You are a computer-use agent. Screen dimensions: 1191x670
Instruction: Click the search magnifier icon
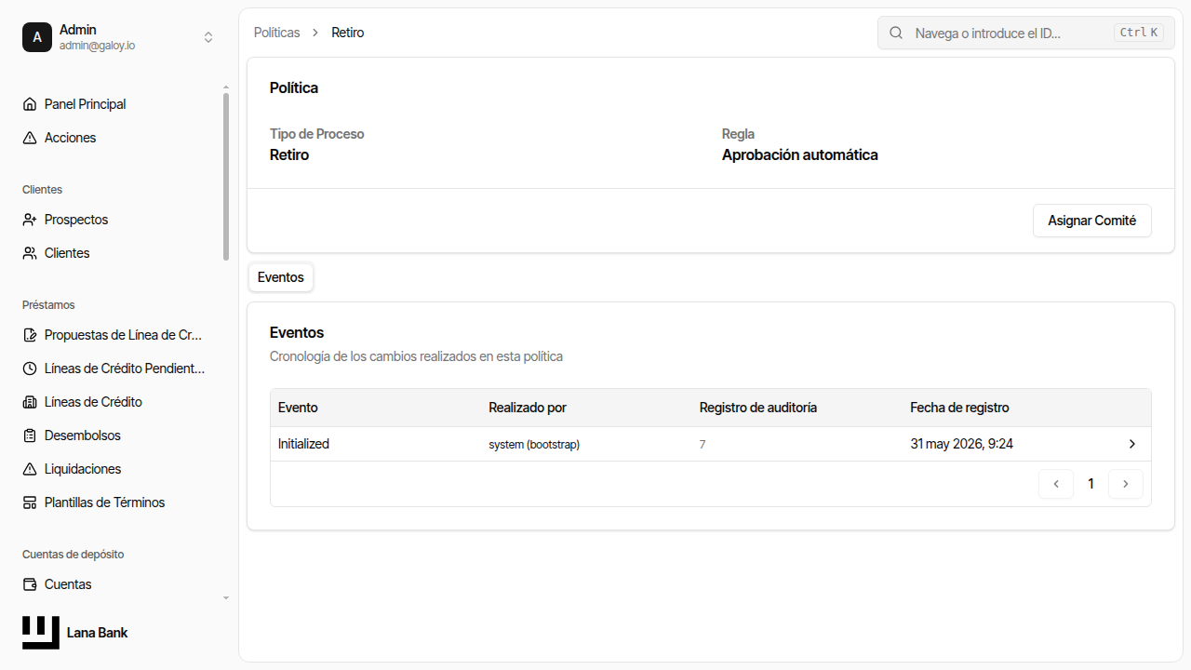(896, 33)
